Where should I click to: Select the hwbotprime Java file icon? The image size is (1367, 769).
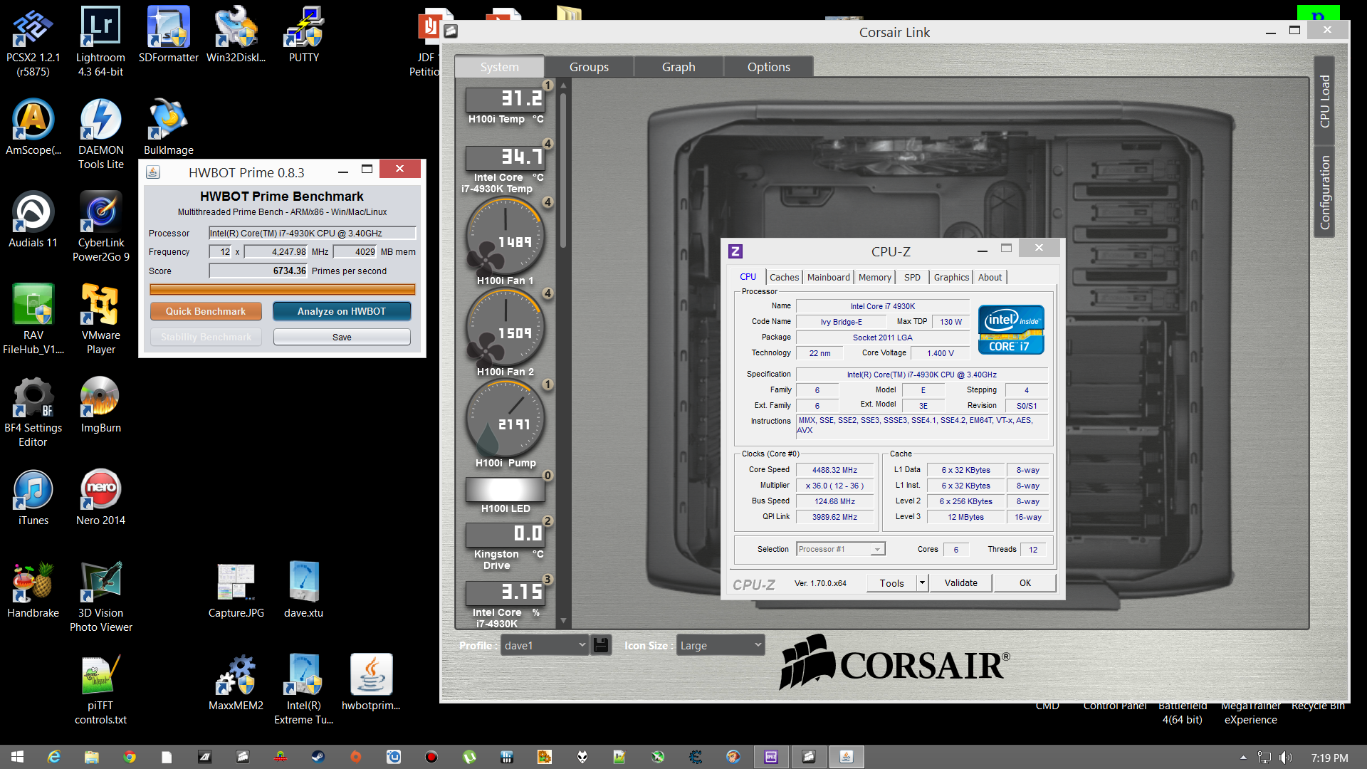(x=371, y=684)
